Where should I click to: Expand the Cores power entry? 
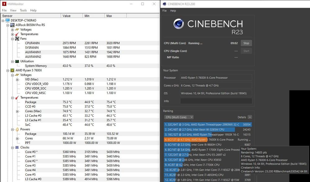pyautogui.click(x=17, y=139)
